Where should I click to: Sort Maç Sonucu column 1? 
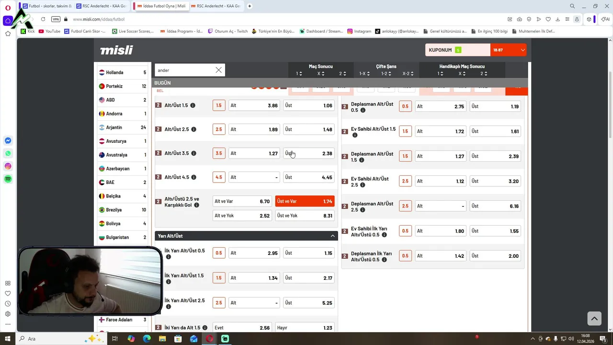[299, 74]
